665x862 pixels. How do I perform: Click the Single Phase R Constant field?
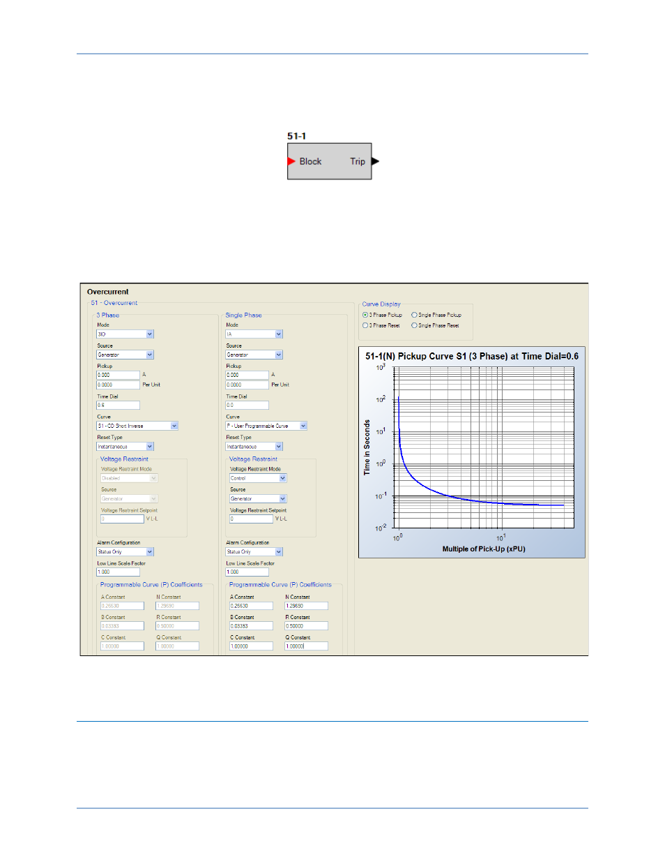pyautogui.click(x=306, y=626)
